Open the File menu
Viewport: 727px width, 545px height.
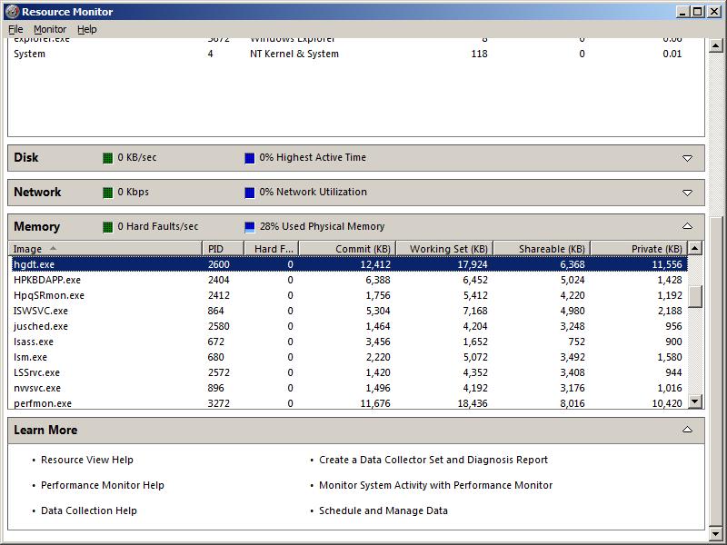(15, 29)
